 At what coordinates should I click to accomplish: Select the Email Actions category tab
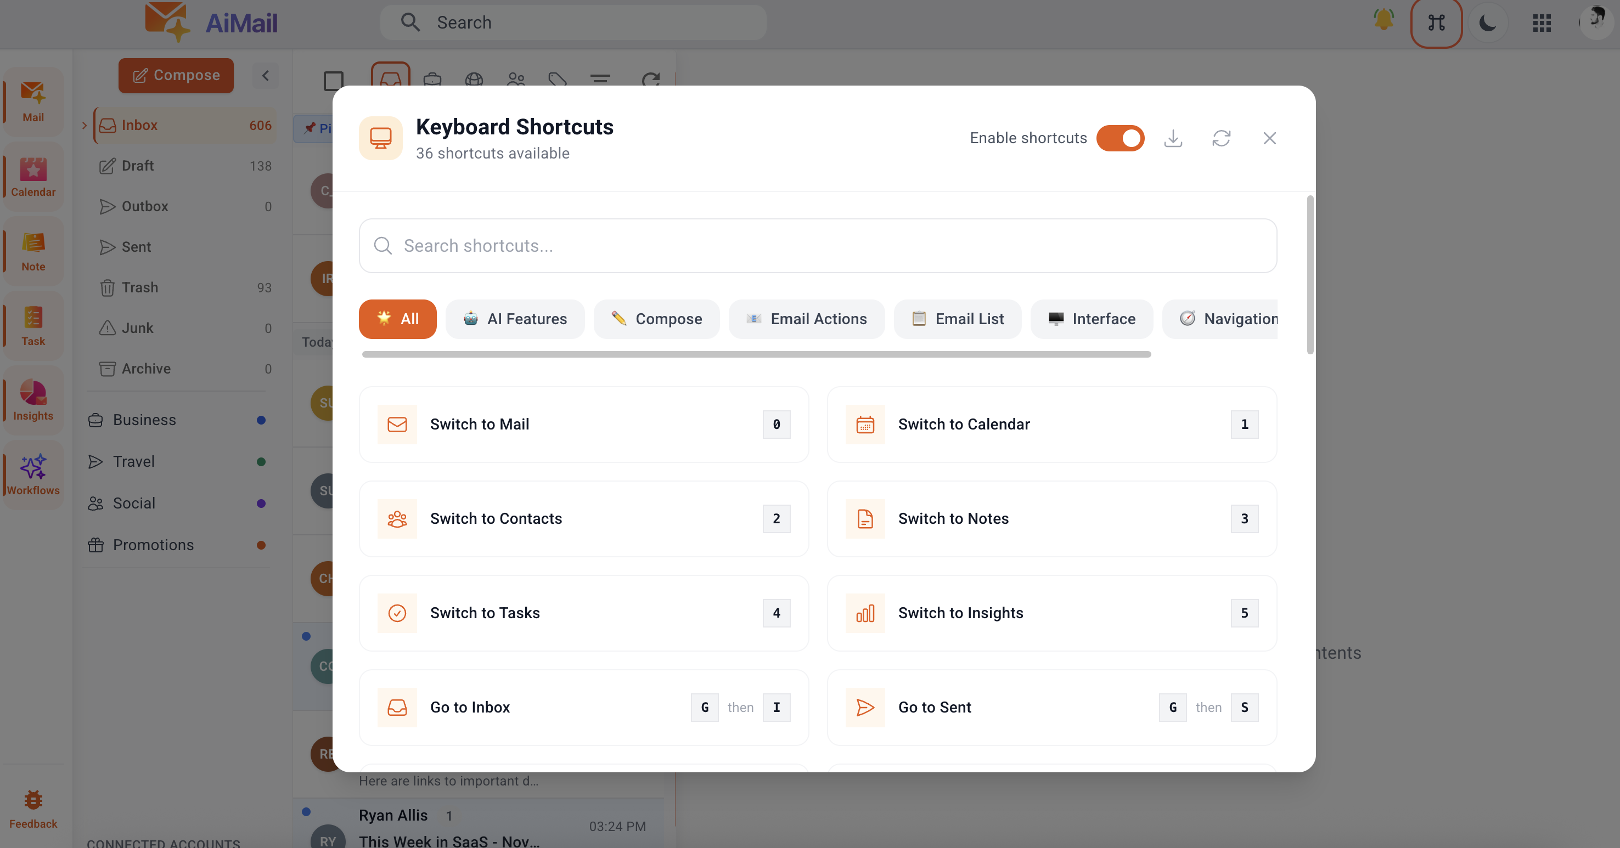coord(806,319)
